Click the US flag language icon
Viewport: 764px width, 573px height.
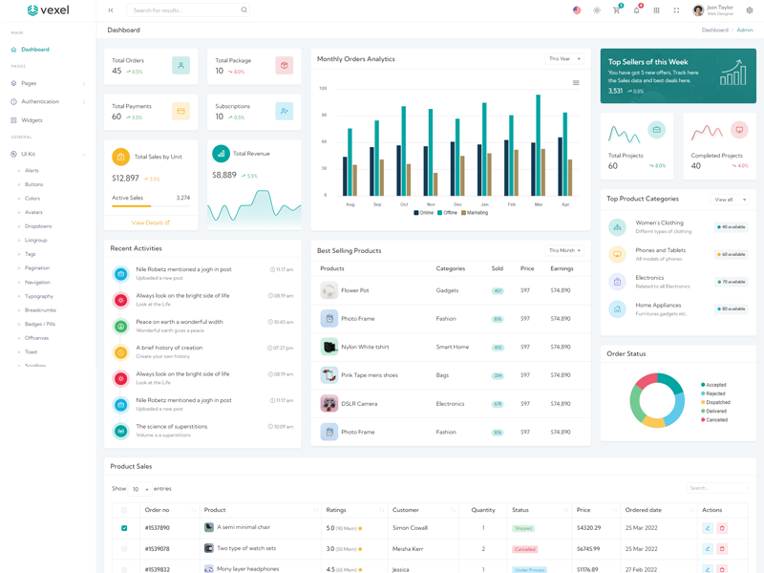tap(577, 11)
